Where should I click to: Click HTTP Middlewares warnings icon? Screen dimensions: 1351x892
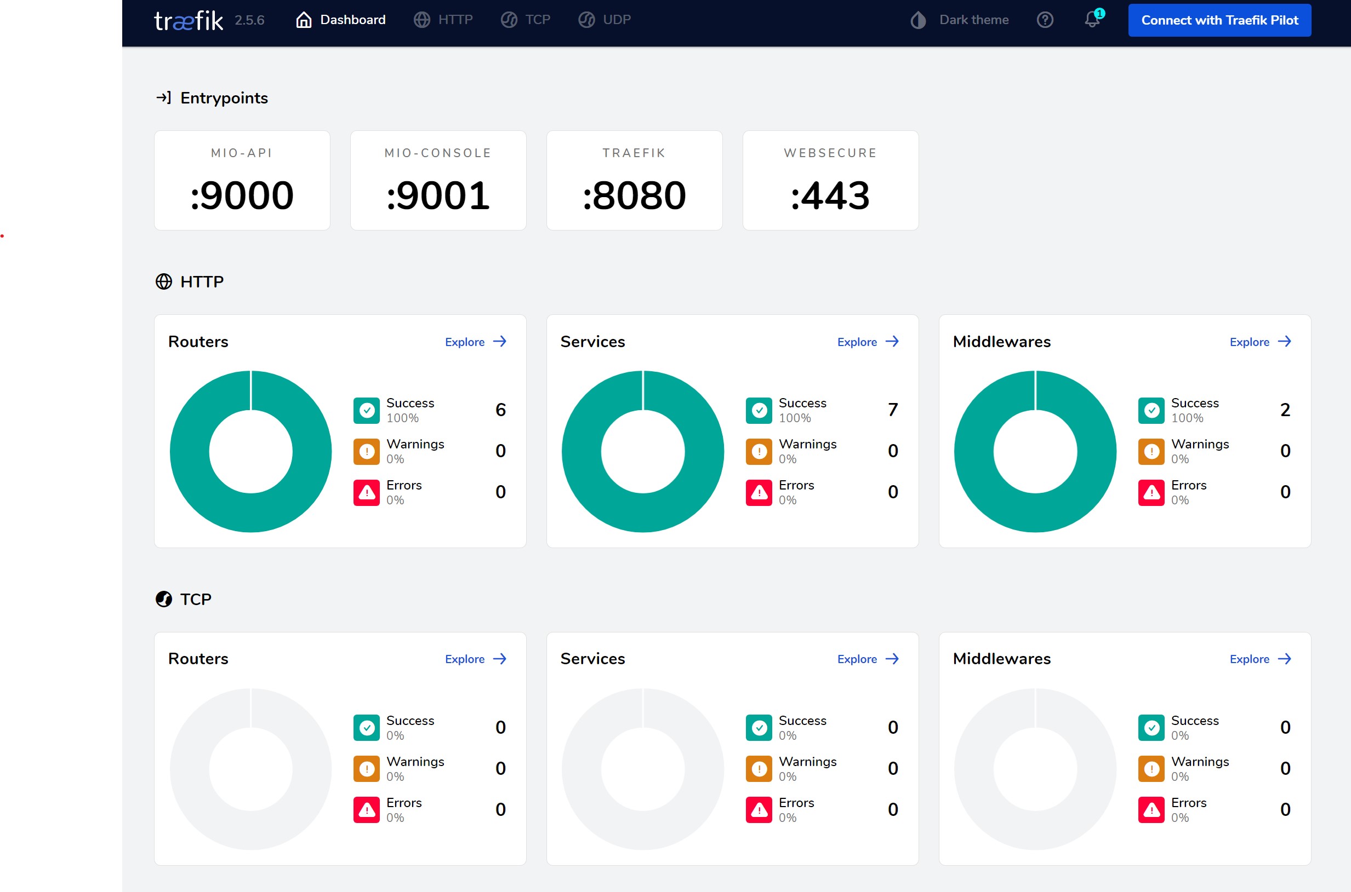(x=1151, y=452)
